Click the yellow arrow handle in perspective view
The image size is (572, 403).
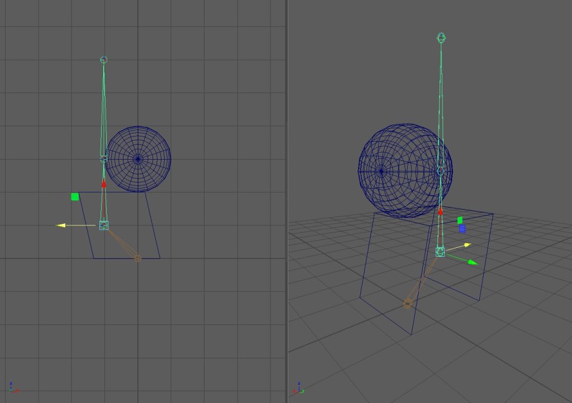pos(467,245)
